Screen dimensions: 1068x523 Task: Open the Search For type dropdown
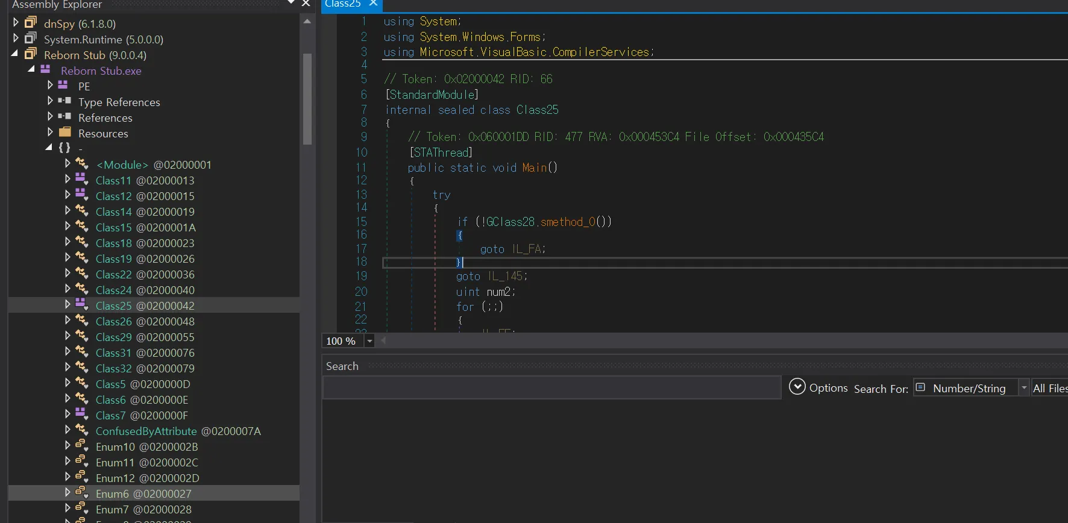pyautogui.click(x=1023, y=388)
